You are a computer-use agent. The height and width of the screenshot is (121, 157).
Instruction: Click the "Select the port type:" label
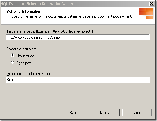pyautogui.click(x=21, y=49)
